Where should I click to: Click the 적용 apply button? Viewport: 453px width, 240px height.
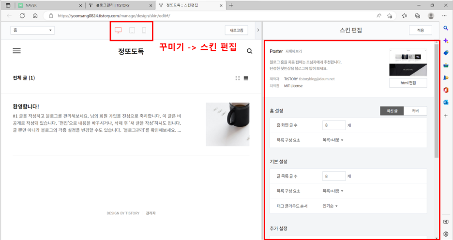click(421, 30)
